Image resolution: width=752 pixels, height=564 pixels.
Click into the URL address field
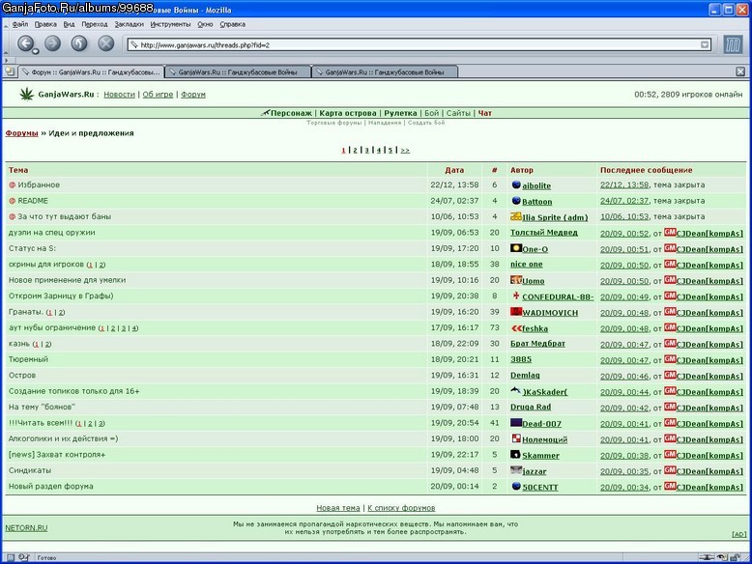pos(419,45)
